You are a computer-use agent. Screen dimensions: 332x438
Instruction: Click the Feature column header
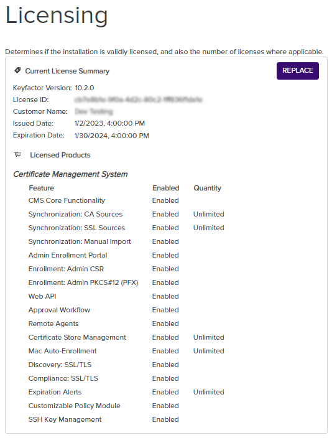(41, 188)
